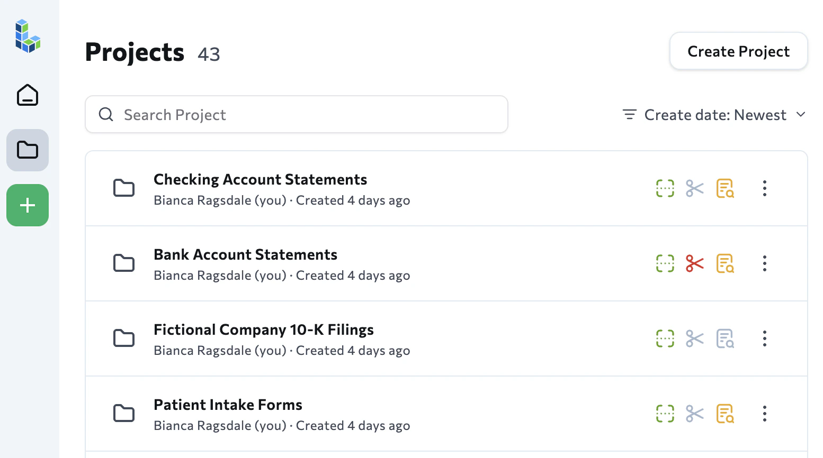The width and height of the screenshot is (823, 458).
Task: Go to Home in the sidebar
Action: point(27,95)
